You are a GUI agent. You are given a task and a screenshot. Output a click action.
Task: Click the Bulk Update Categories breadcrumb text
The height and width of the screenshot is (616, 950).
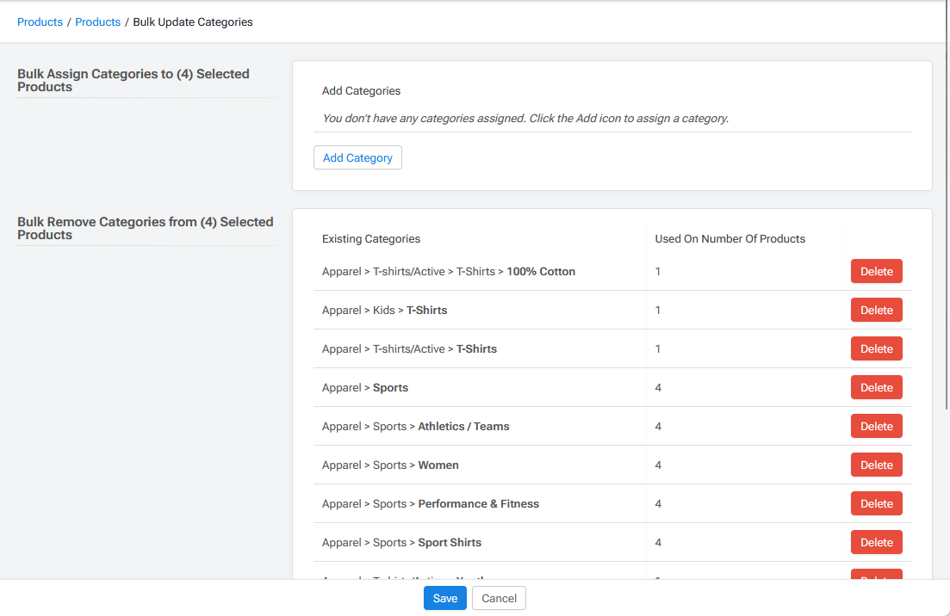click(192, 22)
